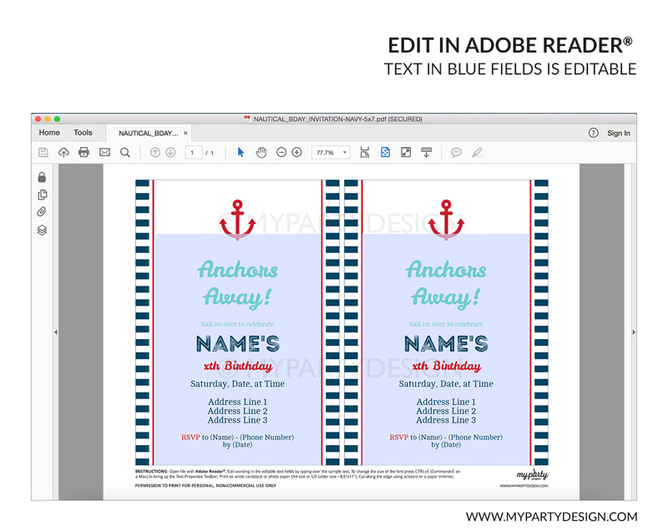The height and width of the screenshot is (532, 668).
Task: Open the Find text magnifier
Action: pyautogui.click(x=125, y=152)
